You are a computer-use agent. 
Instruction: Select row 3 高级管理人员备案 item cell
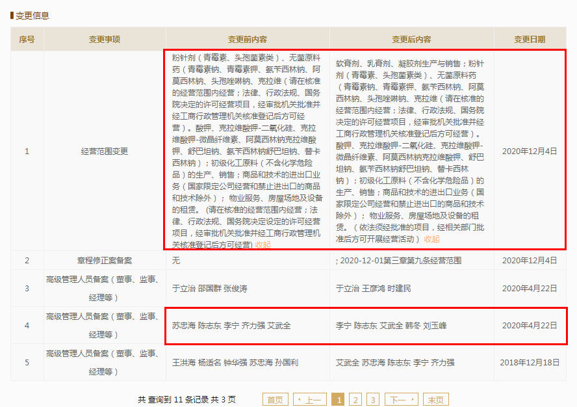tap(105, 289)
